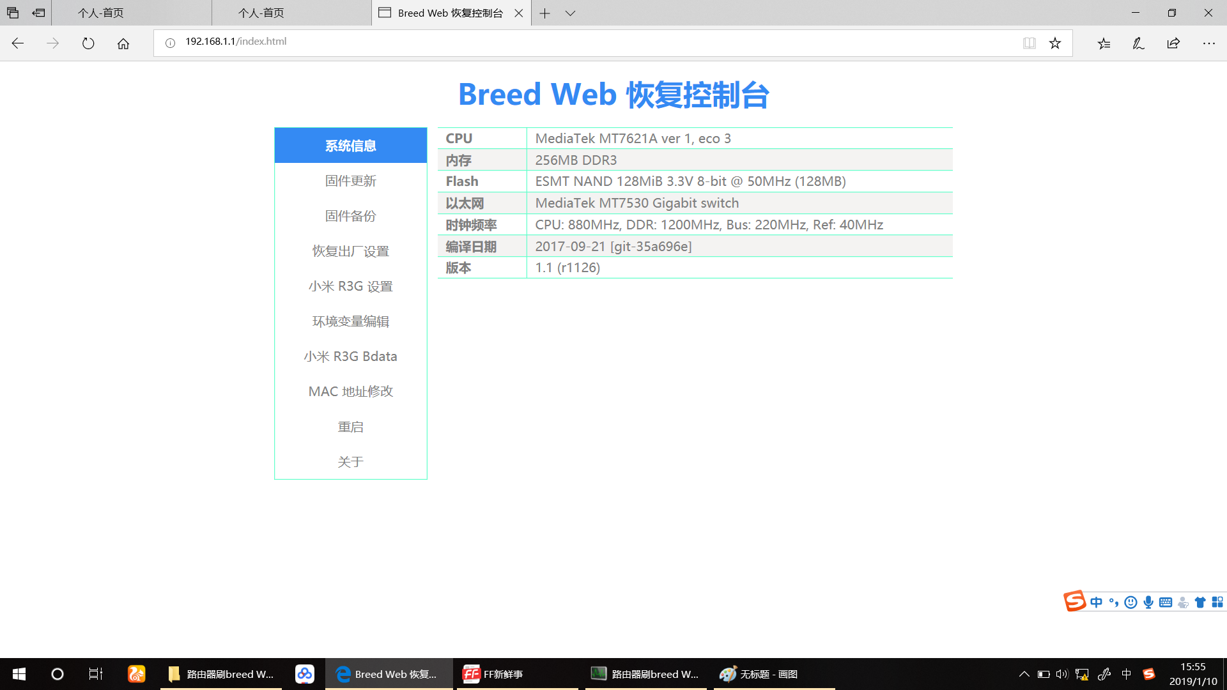Open the 关于 page

[x=351, y=461]
